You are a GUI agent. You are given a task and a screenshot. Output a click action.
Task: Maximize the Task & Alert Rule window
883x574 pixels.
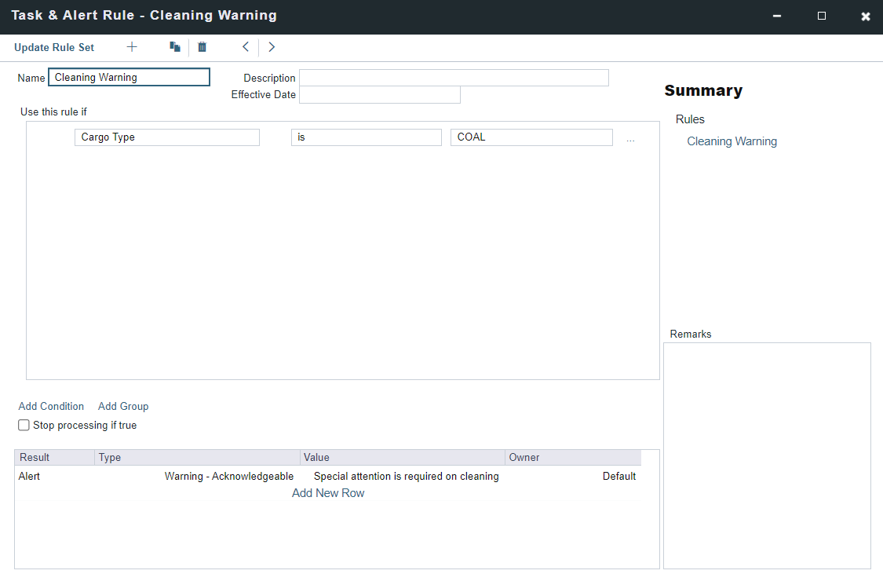[822, 16]
